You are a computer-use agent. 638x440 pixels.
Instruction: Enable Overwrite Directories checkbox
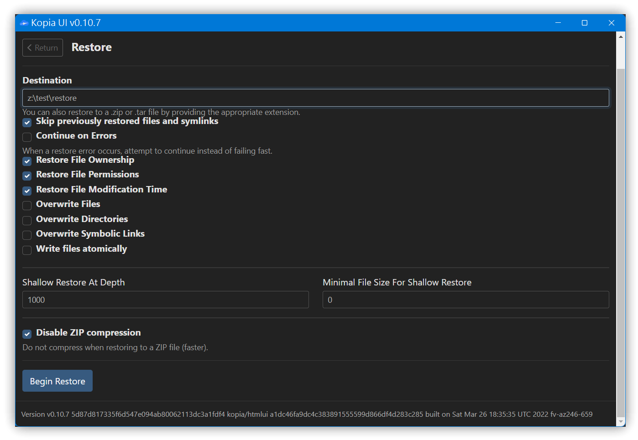pos(27,220)
